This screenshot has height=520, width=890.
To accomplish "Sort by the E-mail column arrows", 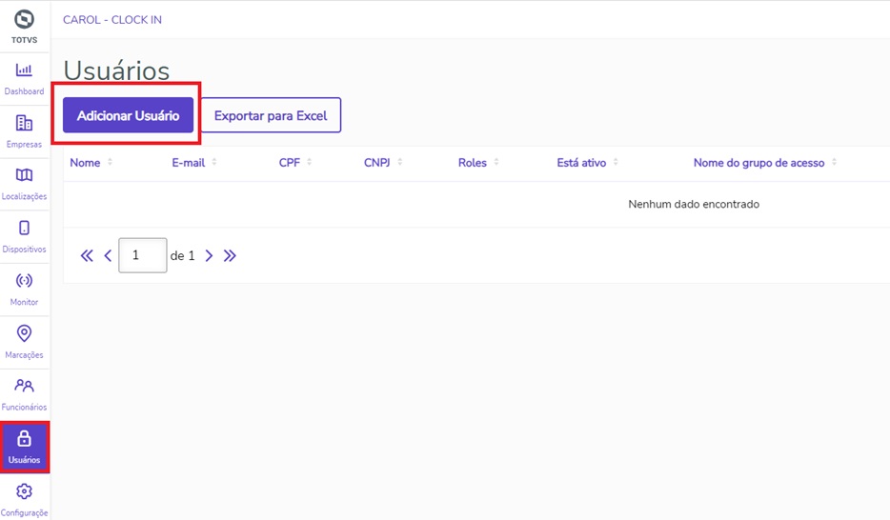I will (214, 162).
